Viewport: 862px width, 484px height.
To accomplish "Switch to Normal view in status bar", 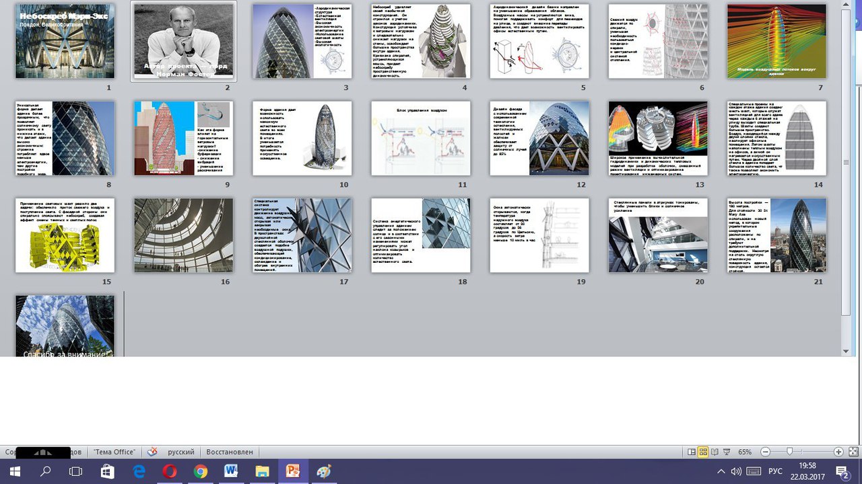I will pos(692,452).
